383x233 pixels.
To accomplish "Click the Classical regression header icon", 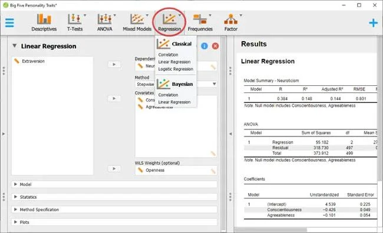I will click(x=163, y=44).
